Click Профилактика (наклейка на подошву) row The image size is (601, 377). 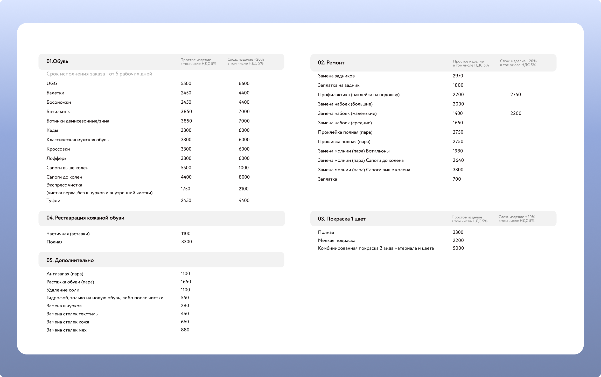pyautogui.click(x=359, y=95)
